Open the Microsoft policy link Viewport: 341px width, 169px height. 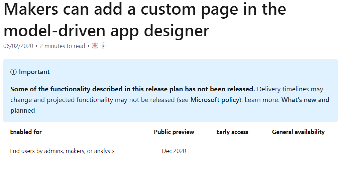point(215,100)
